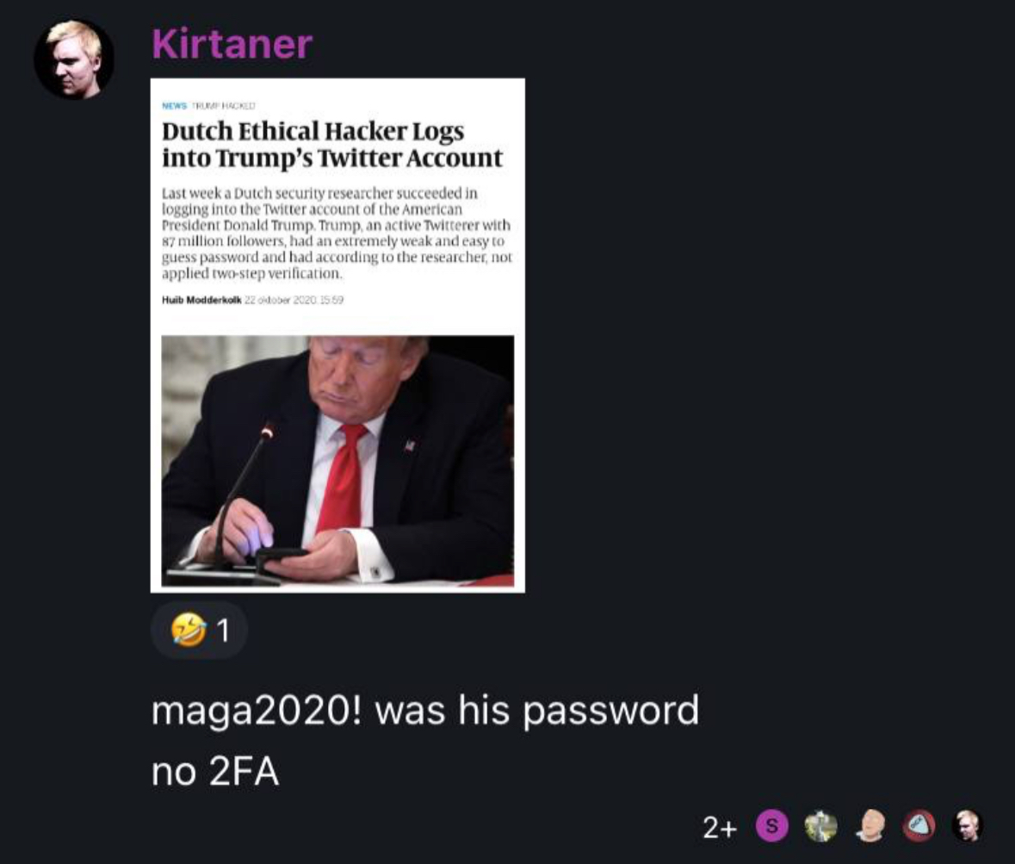Select the 'no 2FA' message
1015x864 pixels.
coord(215,772)
